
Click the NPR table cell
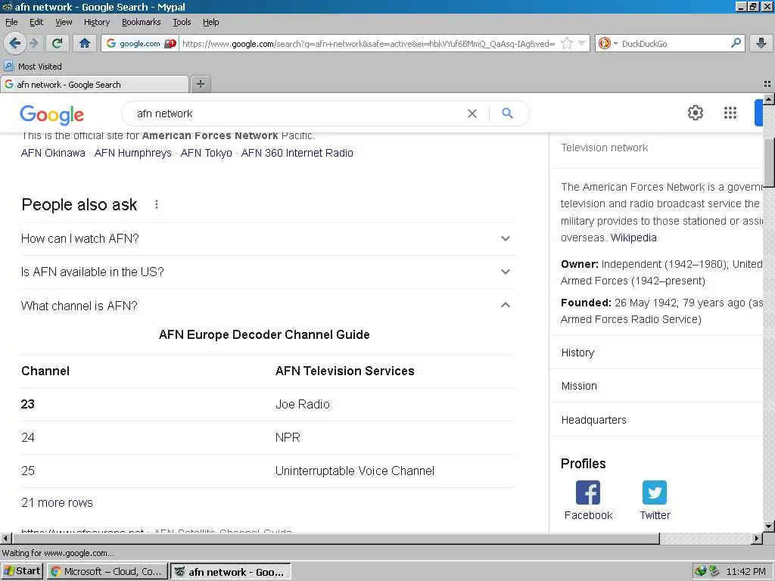(288, 438)
